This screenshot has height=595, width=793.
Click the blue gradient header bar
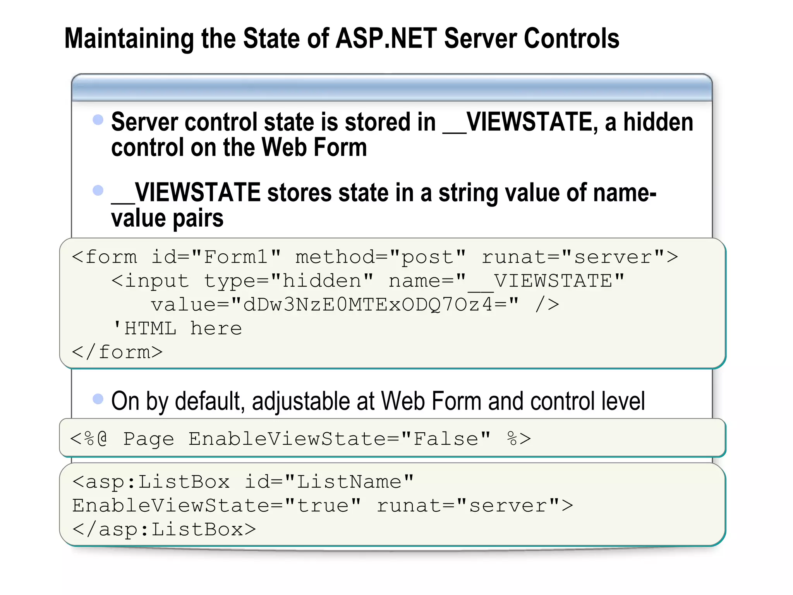(x=391, y=88)
